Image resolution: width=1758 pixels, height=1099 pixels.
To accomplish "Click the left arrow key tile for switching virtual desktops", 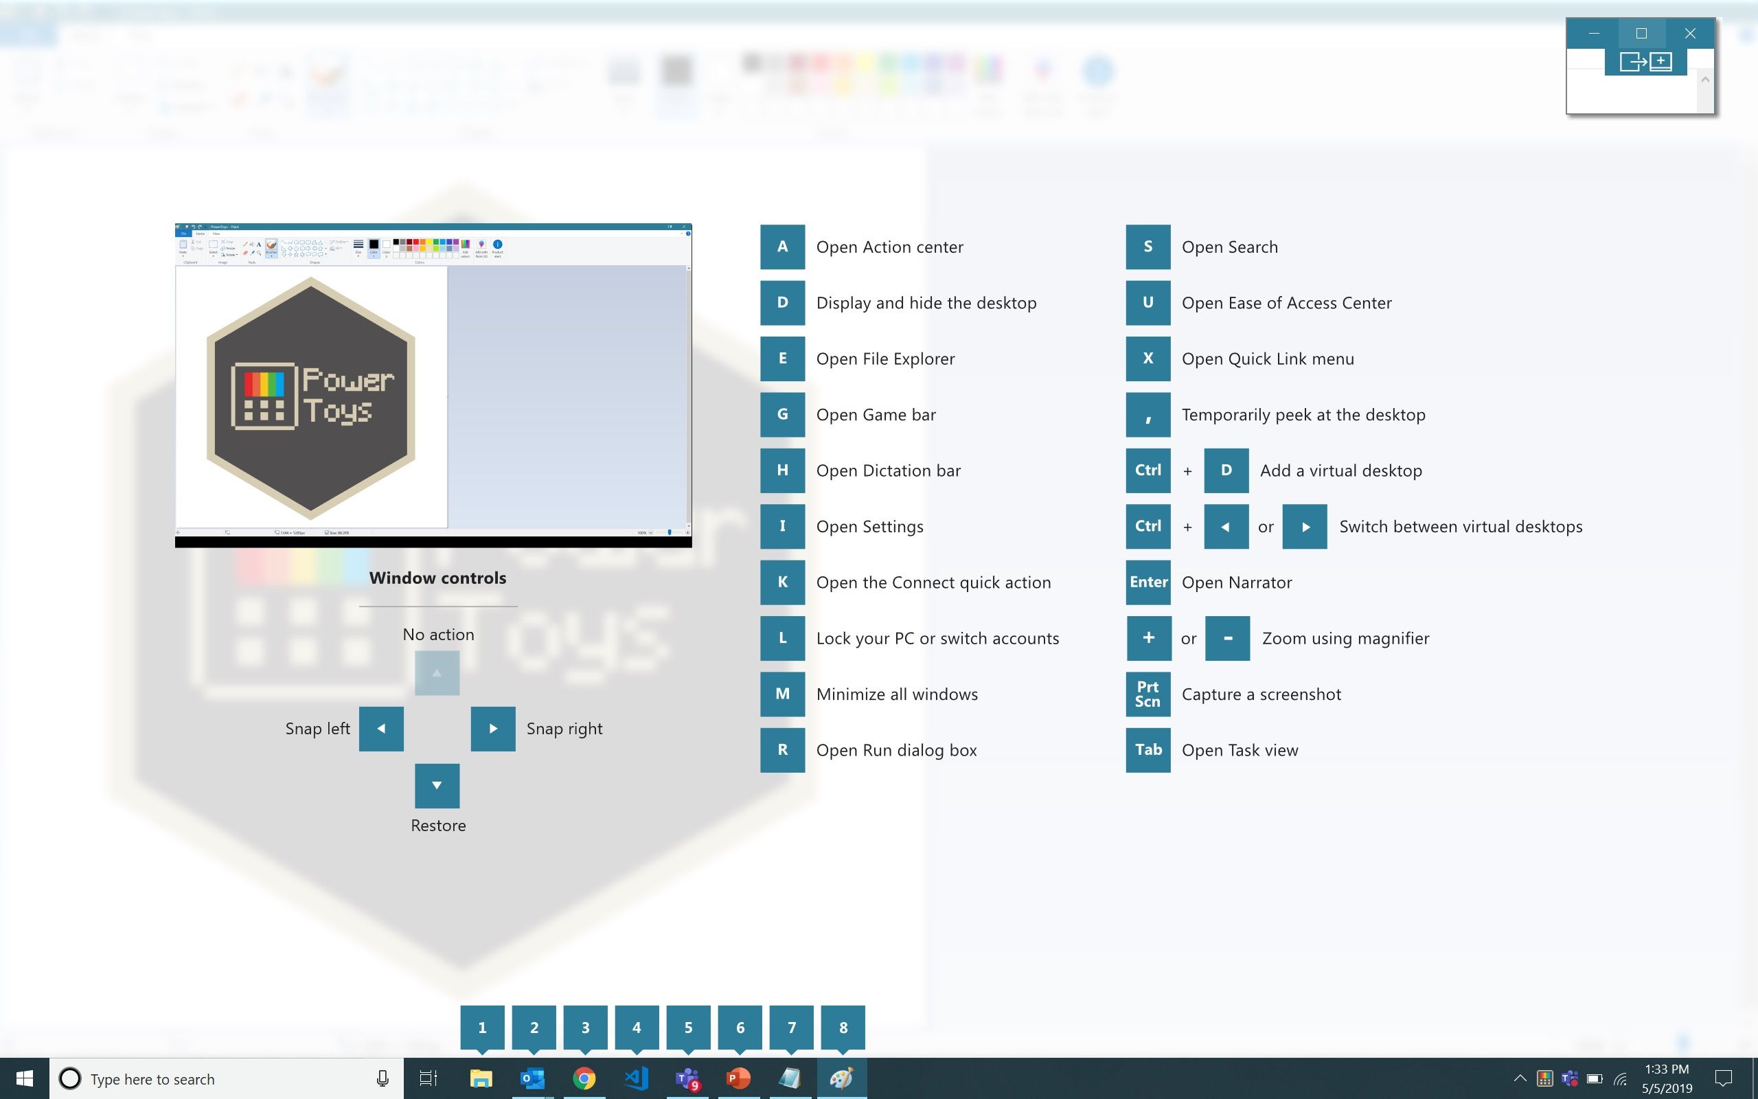I will [1226, 526].
